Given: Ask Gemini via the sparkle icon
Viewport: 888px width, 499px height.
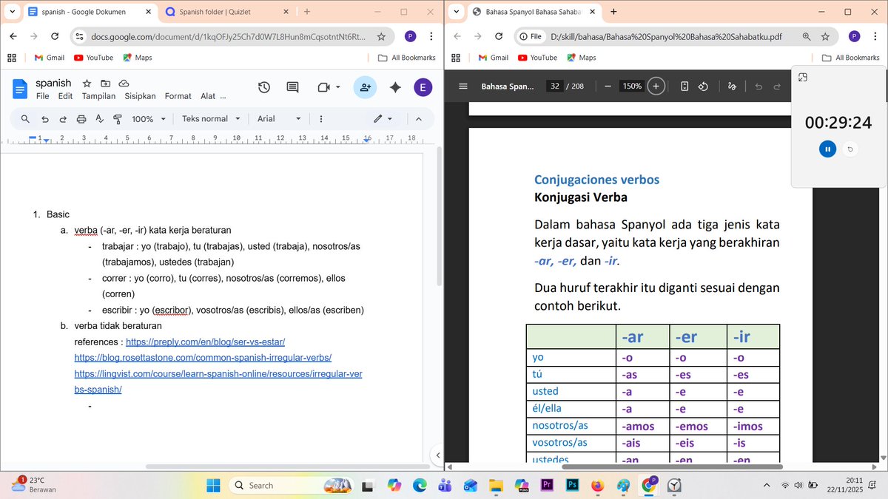Looking at the screenshot, I should [394, 87].
